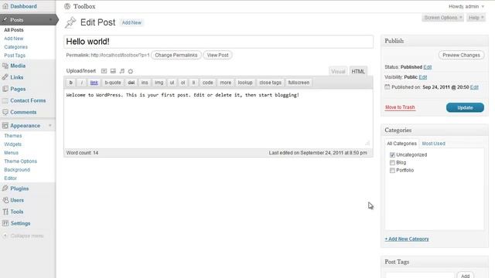Click inside the post content text area

click(218, 118)
